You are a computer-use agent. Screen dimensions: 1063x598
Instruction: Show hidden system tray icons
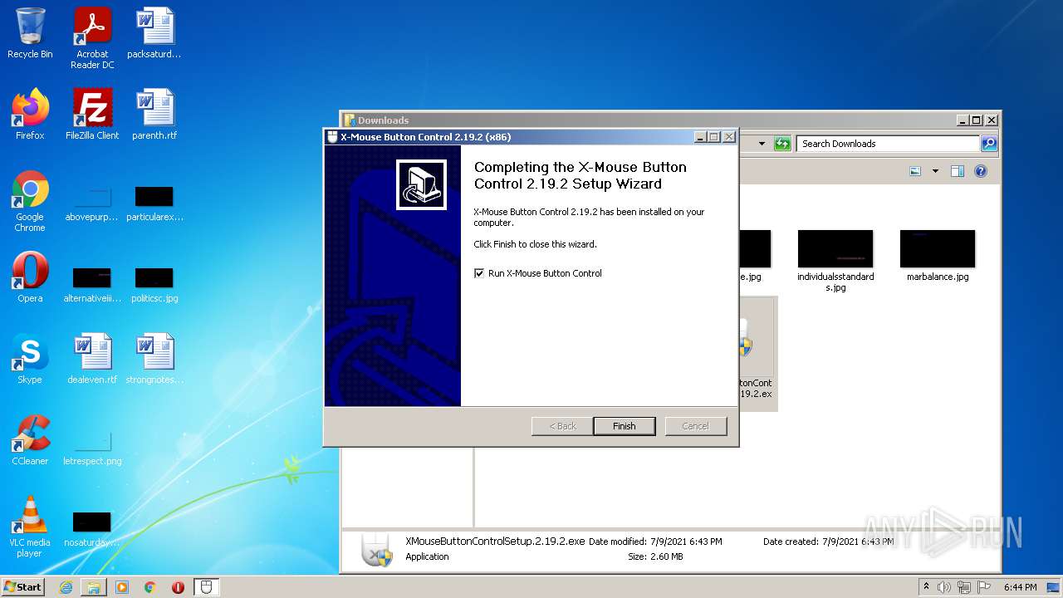point(926,587)
